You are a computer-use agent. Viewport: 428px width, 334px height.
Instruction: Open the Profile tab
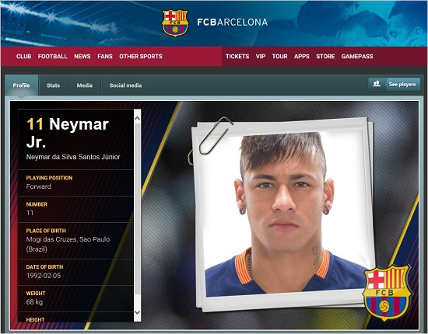pos(21,85)
